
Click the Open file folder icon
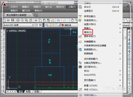click(x=8, y=20)
